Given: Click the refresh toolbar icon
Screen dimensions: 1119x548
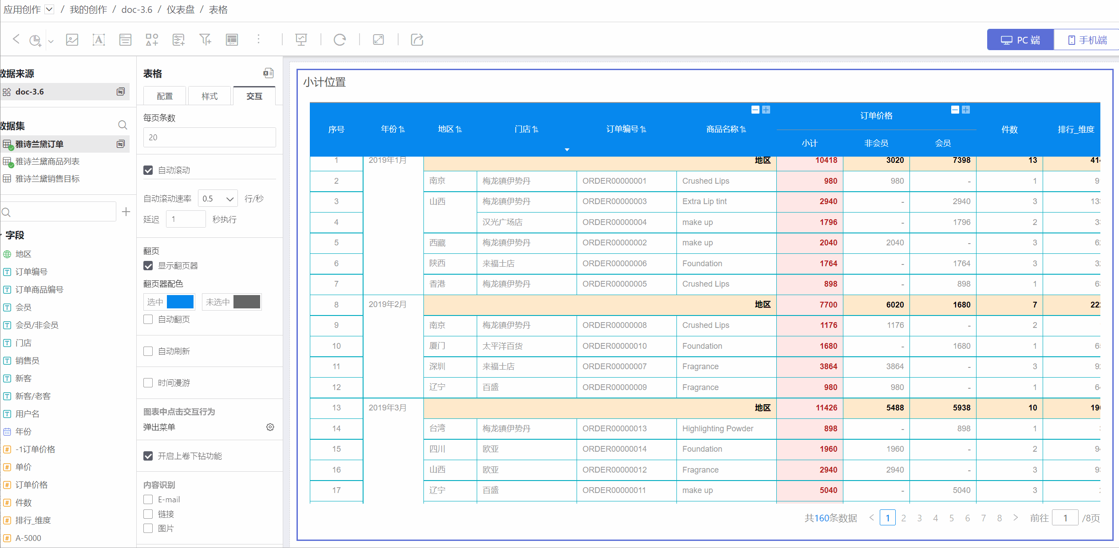Looking at the screenshot, I should (x=340, y=40).
